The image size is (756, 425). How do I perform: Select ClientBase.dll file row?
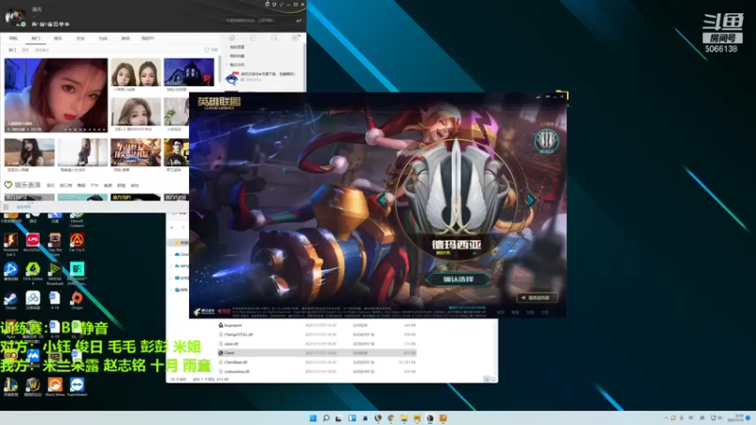click(x=317, y=363)
